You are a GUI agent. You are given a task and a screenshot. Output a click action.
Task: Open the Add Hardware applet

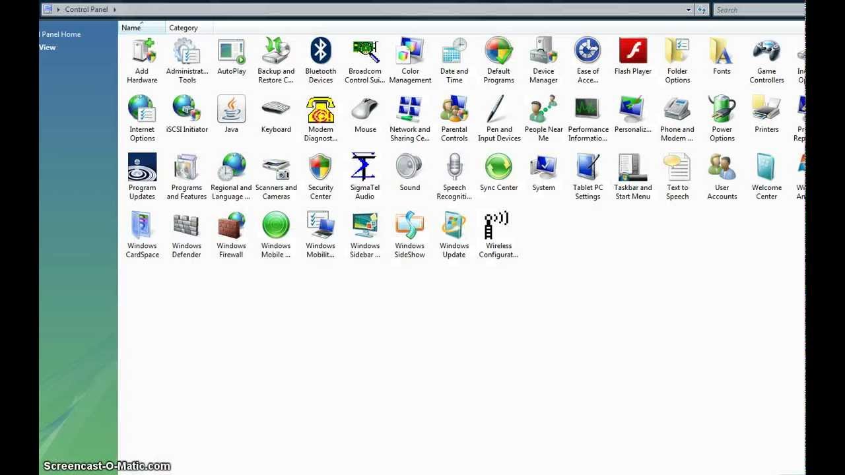142,61
